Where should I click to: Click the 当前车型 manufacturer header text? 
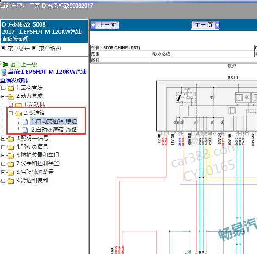47,6
